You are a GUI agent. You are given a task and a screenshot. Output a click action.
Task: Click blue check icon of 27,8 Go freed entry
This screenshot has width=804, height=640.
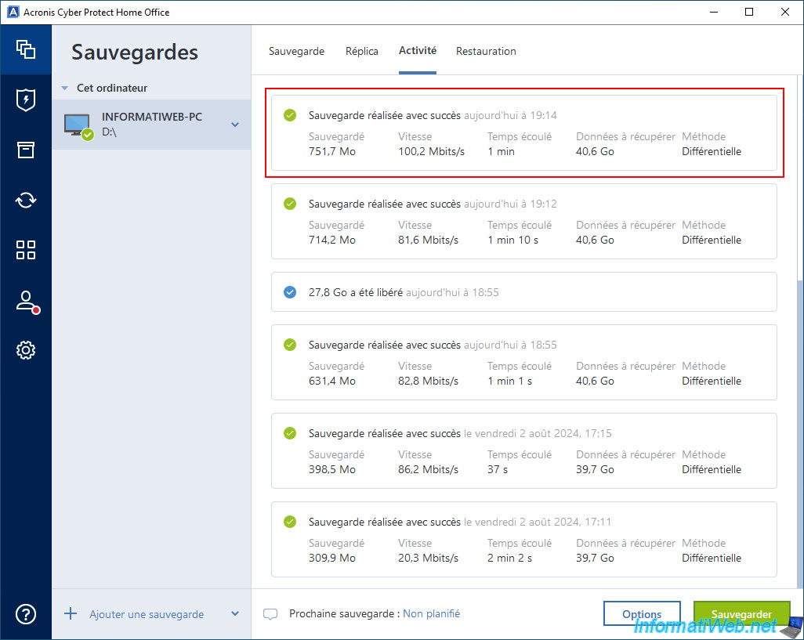tap(290, 293)
